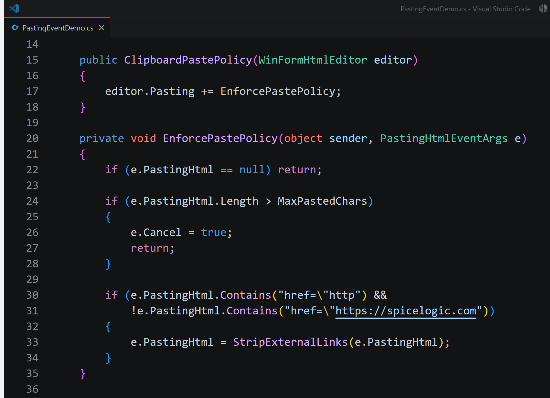Image resolution: width=550 pixels, height=398 pixels.
Task: Click the 'private' keyword on line 20
Action: pos(102,138)
